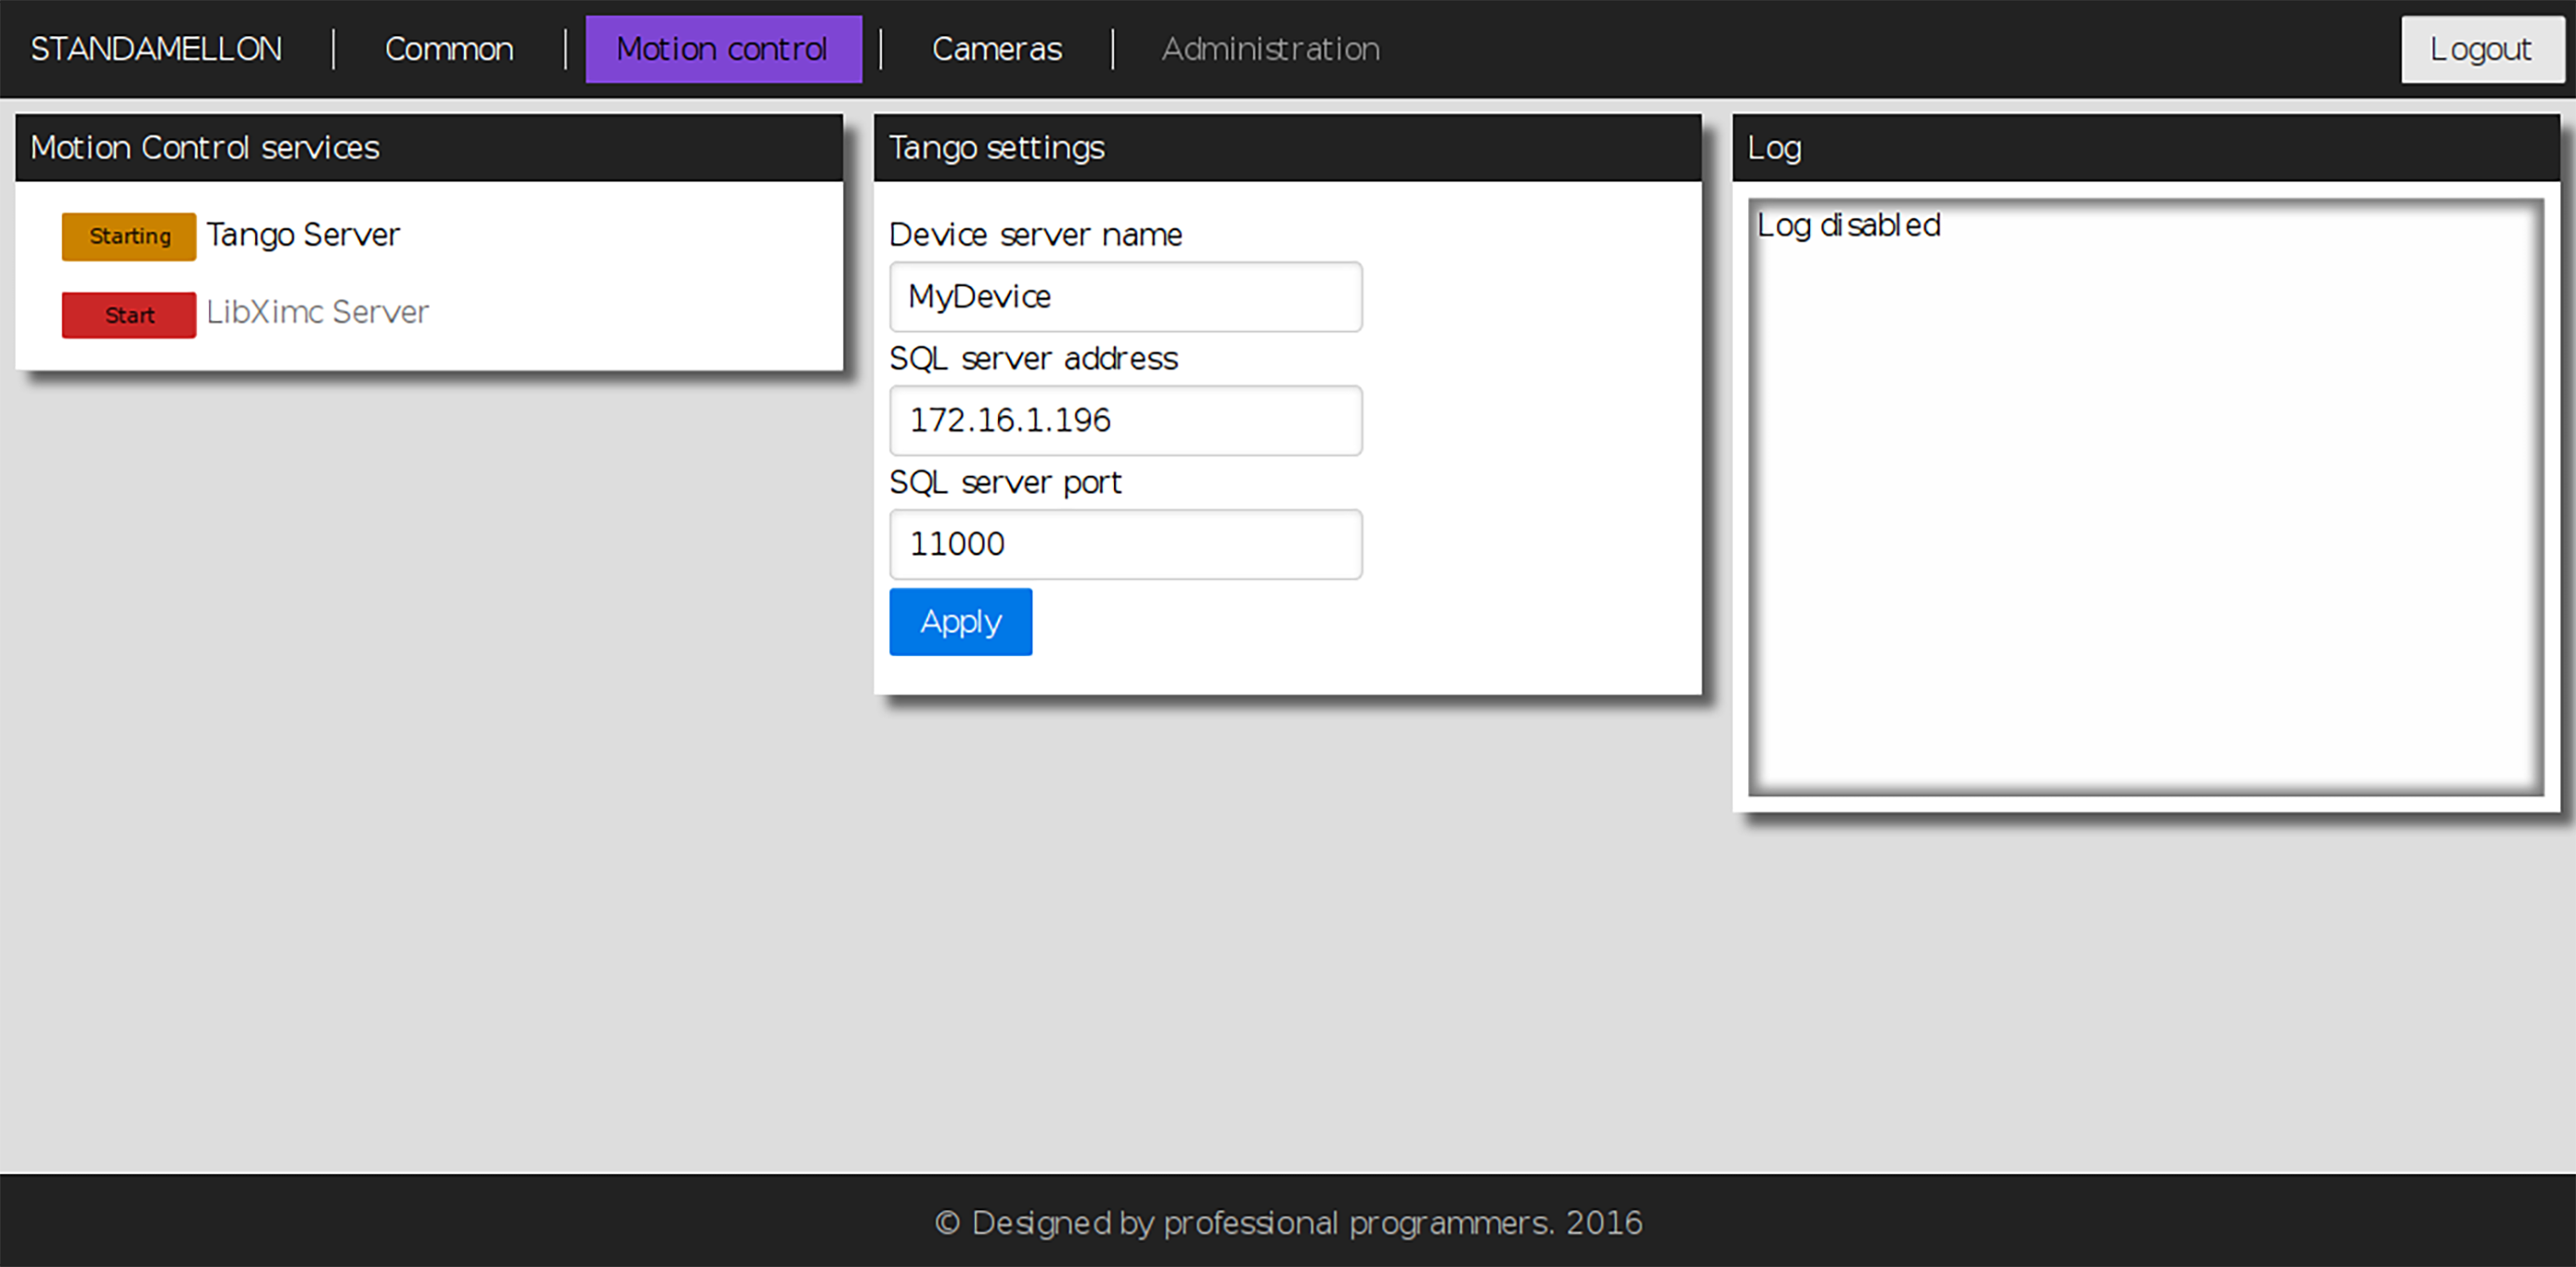The image size is (2576, 1267).
Task: Click the Log panel header
Action: [x=2145, y=148]
